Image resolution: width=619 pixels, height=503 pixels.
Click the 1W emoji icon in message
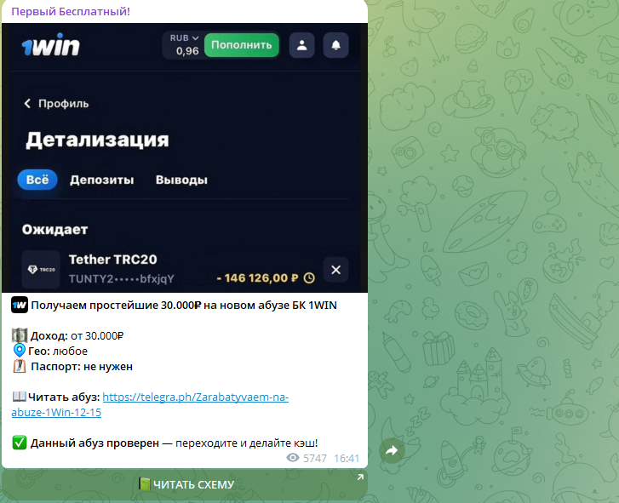pos(20,305)
